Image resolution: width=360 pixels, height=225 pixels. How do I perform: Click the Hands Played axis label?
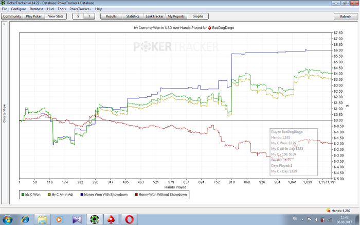coord(175,187)
